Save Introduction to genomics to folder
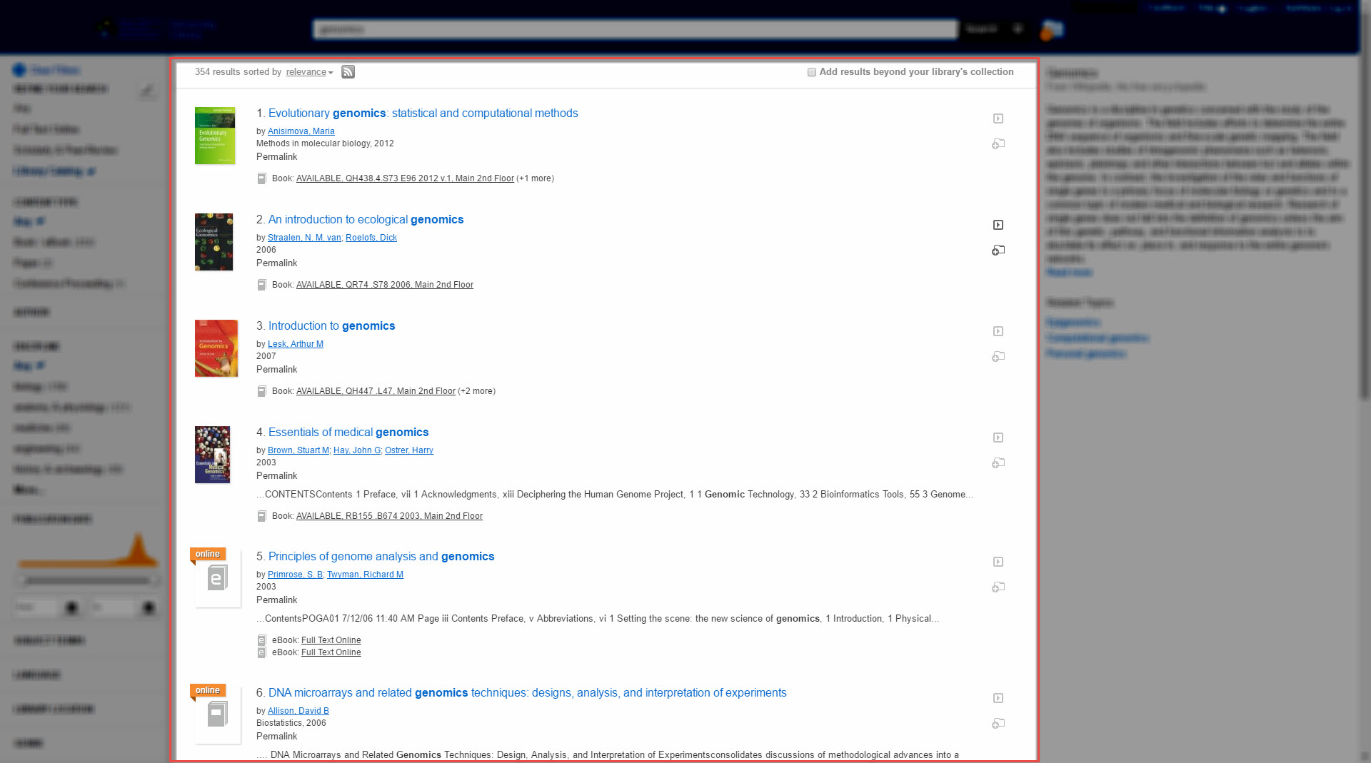The height and width of the screenshot is (763, 1371). coord(998,357)
